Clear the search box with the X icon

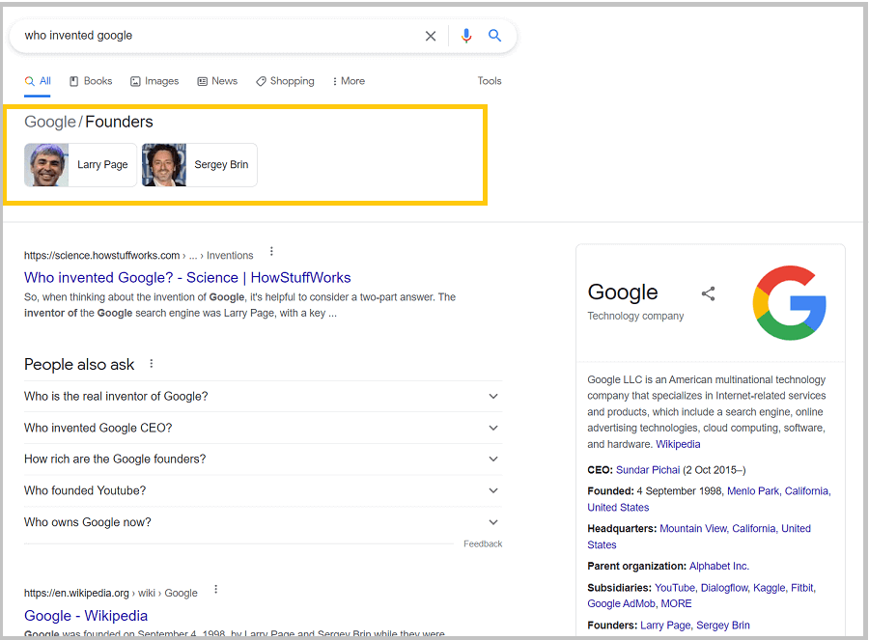(x=430, y=36)
